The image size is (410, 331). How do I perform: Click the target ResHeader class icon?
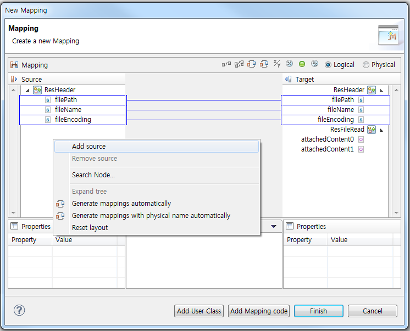[x=372, y=90]
